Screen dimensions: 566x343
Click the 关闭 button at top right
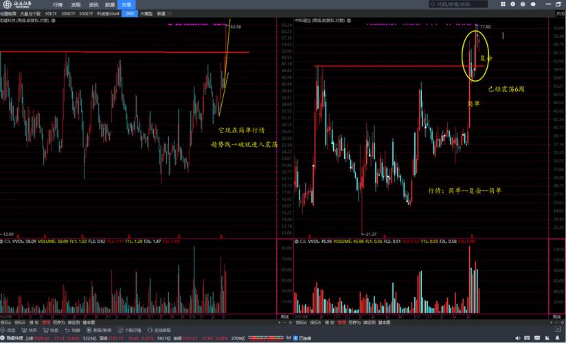pos(559,13)
